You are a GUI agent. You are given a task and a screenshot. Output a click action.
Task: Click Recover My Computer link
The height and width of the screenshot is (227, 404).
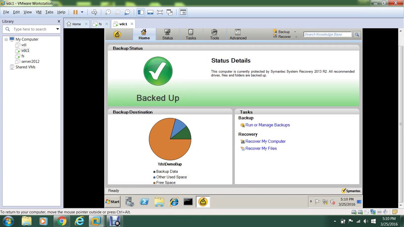click(265, 141)
